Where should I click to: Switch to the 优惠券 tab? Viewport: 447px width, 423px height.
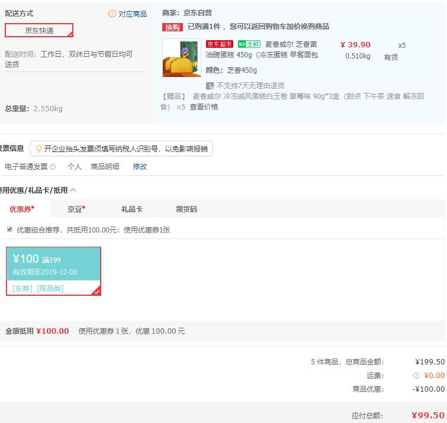(x=22, y=209)
